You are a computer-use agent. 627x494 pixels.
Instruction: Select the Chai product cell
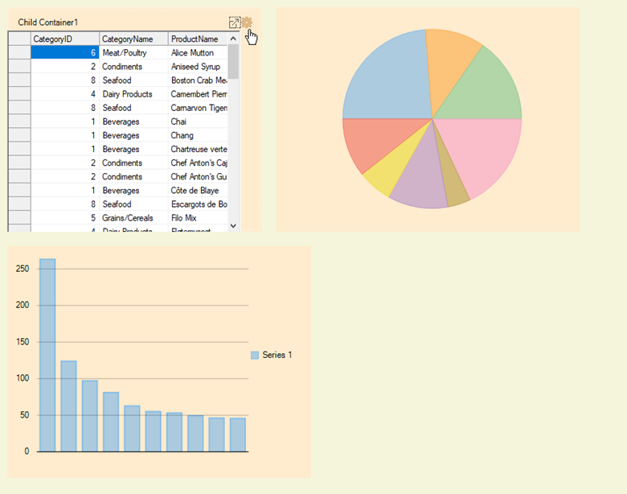click(x=198, y=121)
